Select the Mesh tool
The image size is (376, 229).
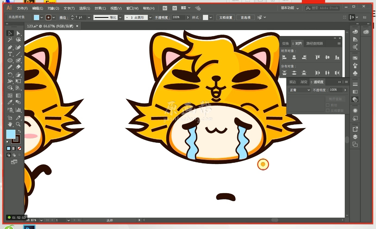tap(10, 96)
